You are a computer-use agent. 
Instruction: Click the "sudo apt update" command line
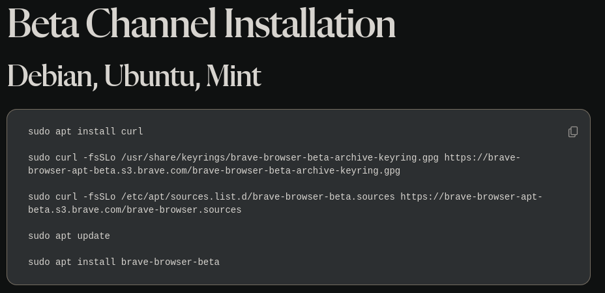[69, 236]
